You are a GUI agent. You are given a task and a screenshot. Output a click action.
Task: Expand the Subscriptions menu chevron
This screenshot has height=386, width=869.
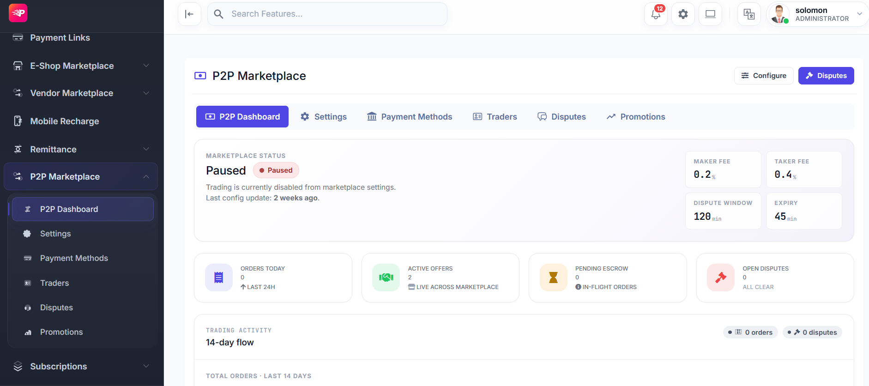coord(146,366)
